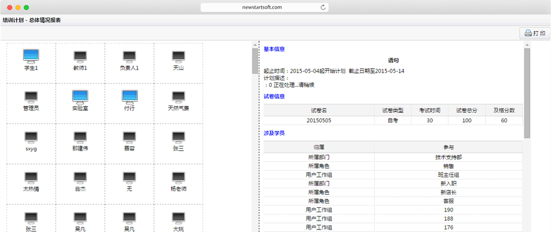Viewport: 551px width, 232px height.
Task: Click the 参与 column header
Action: (x=449, y=147)
